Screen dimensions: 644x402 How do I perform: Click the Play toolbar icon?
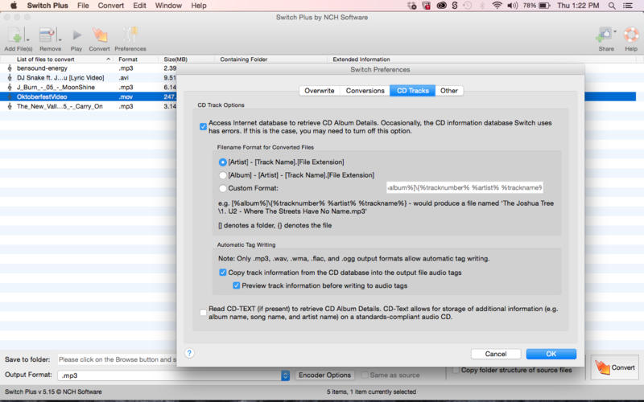point(76,35)
